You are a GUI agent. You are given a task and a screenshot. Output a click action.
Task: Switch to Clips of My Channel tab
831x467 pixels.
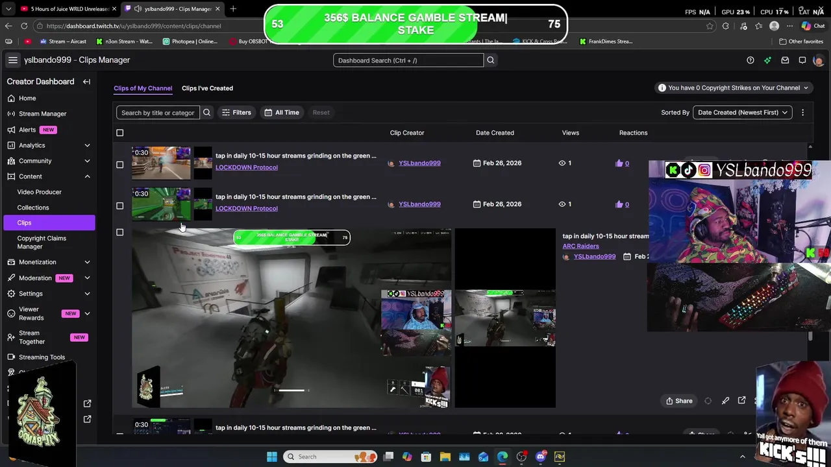pyautogui.click(x=143, y=88)
